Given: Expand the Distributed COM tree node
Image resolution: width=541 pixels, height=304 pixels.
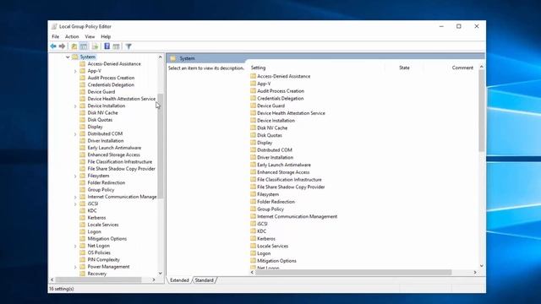Looking at the screenshot, I should (x=75, y=133).
